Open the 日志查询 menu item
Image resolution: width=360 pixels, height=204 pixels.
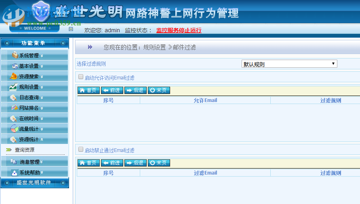34,98
